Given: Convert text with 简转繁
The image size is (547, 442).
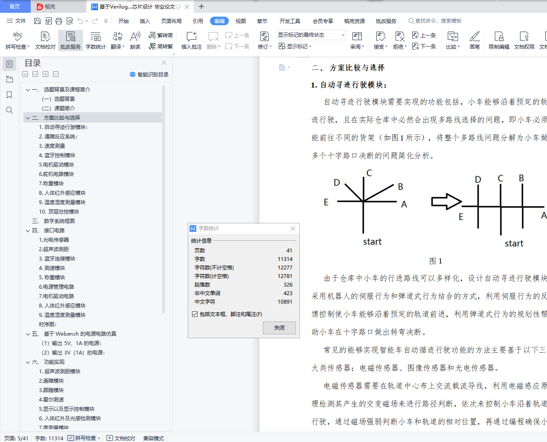Looking at the screenshot, I should pos(161,46).
